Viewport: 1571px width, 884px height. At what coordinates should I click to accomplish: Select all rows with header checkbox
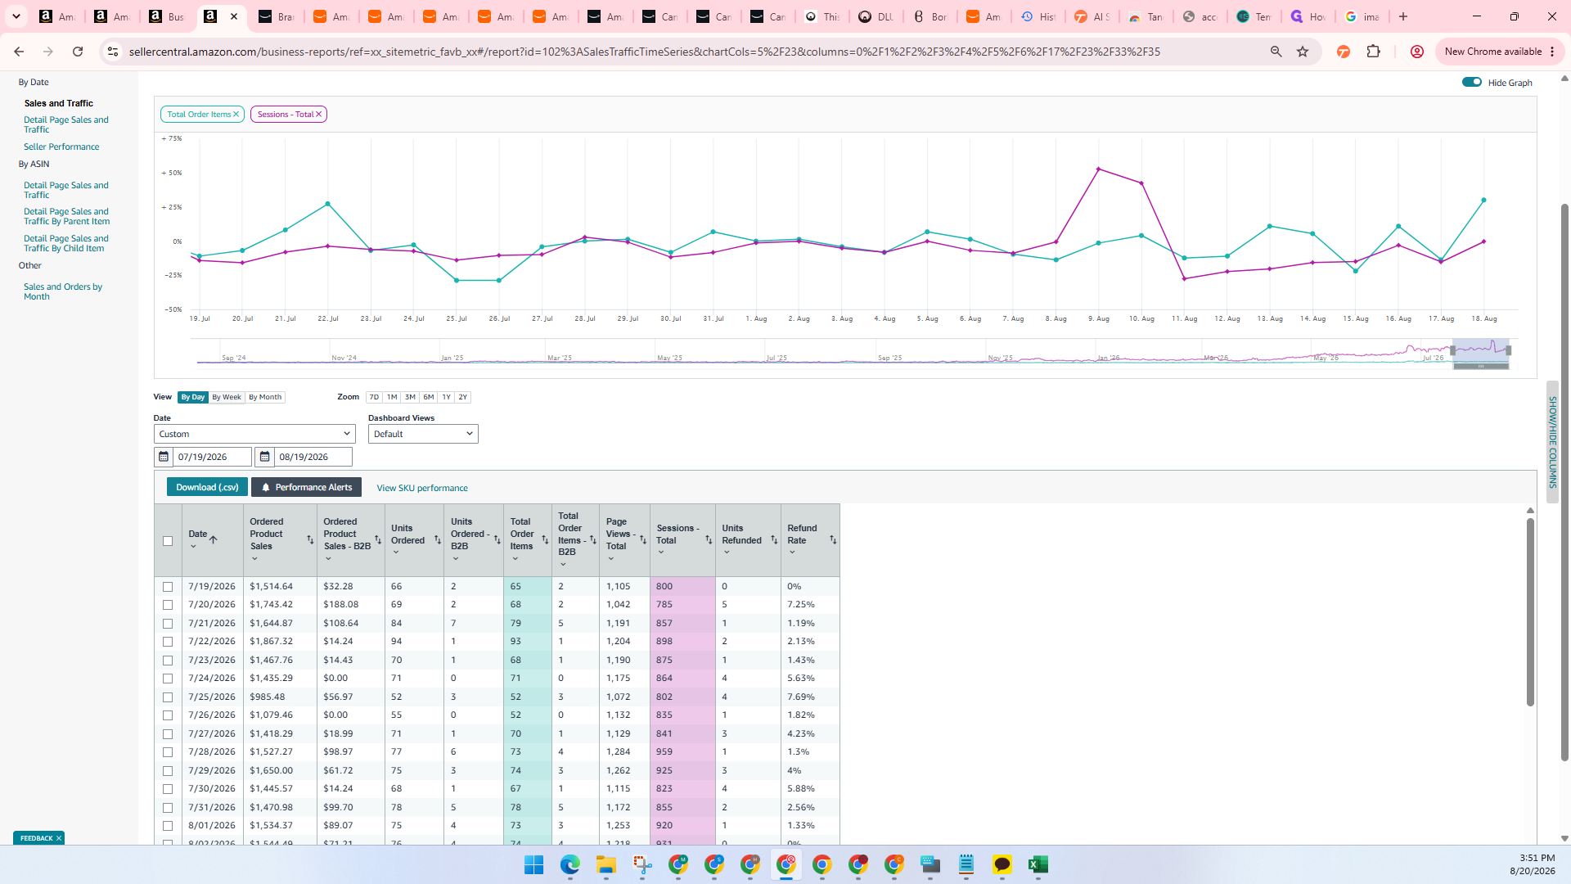pyautogui.click(x=168, y=541)
